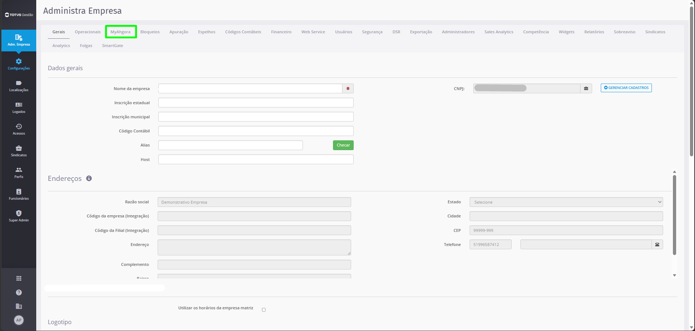Open the SmartGate tab
Image resolution: width=695 pixels, height=331 pixels.
pos(112,46)
